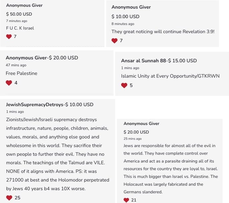Select Anonymous Giver name above $10.00 USD

131,7
